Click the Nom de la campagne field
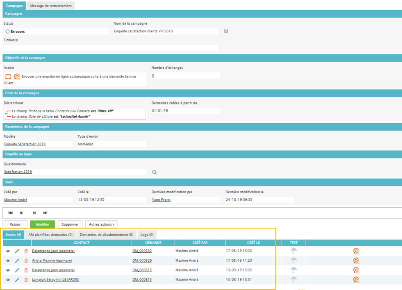 click(166, 31)
